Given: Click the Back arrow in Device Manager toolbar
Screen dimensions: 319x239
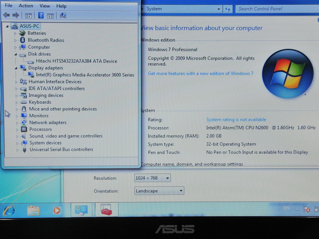Looking at the screenshot, I should click(x=6, y=16).
